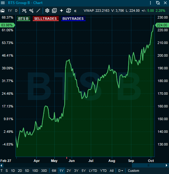Select the 3Y time range
This screenshot has width=169, height=174.
point(76,171)
